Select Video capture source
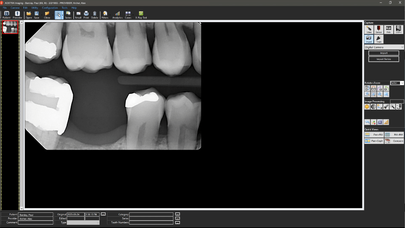Viewport: 405px width, 228px height. pyautogui.click(x=369, y=30)
